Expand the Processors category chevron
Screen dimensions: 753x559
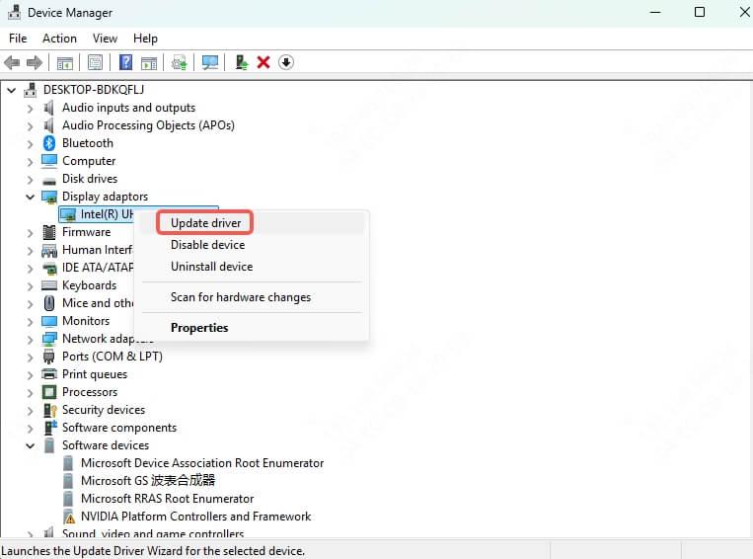point(31,393)
